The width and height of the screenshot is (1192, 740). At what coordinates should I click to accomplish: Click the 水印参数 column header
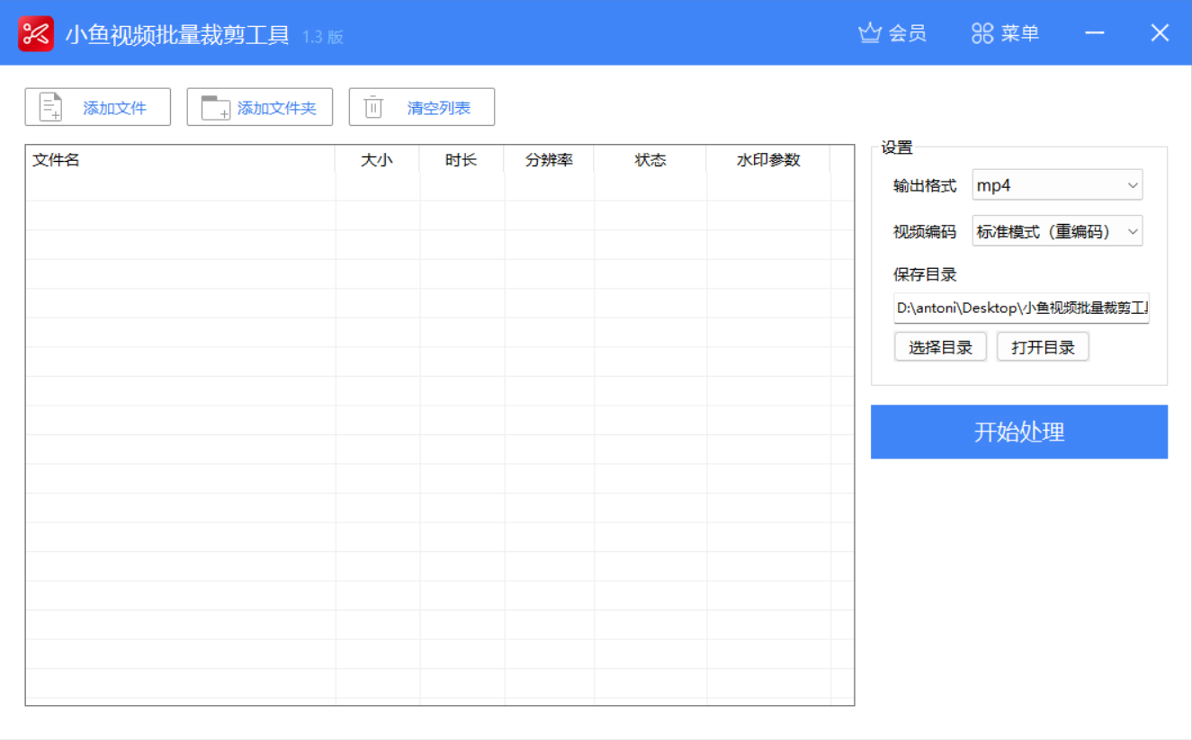[x=769, y=159]
